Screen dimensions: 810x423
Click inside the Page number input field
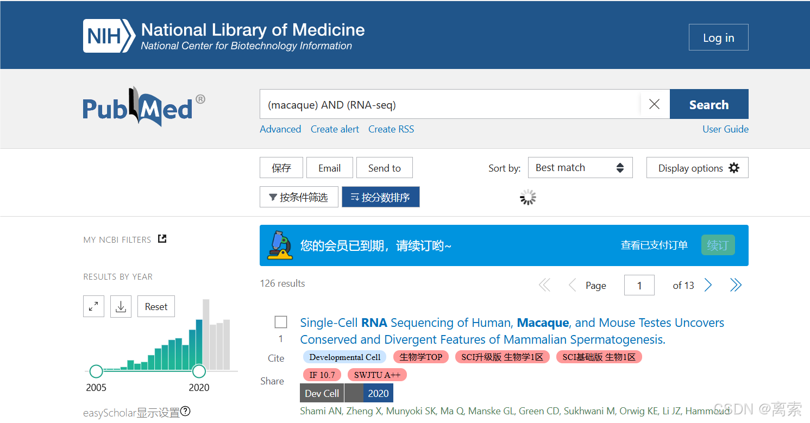639,285
